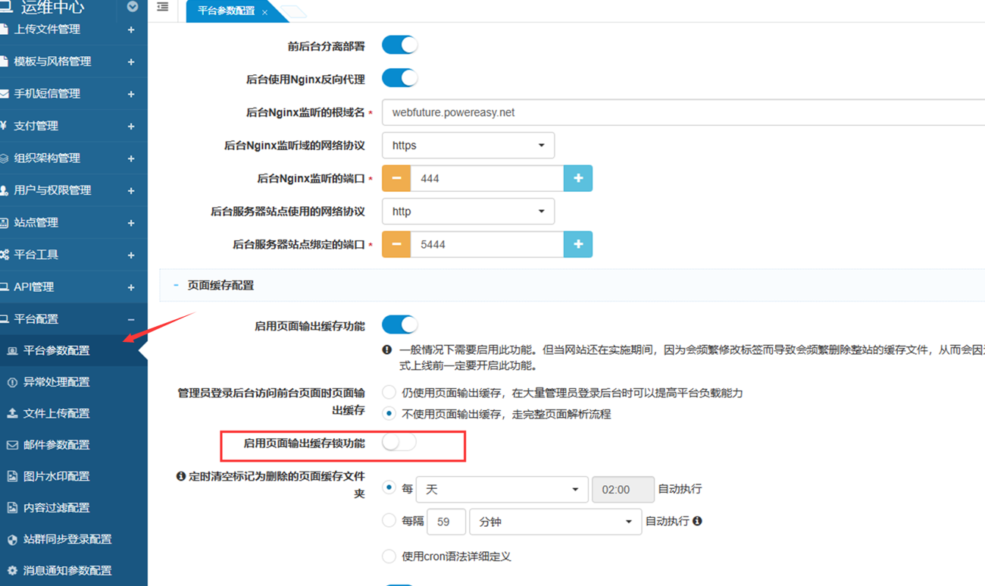Click the info icon before 定时清空标记为删除的页面缓存文件夹
The image size is (985, 586).
click(180, 476)
